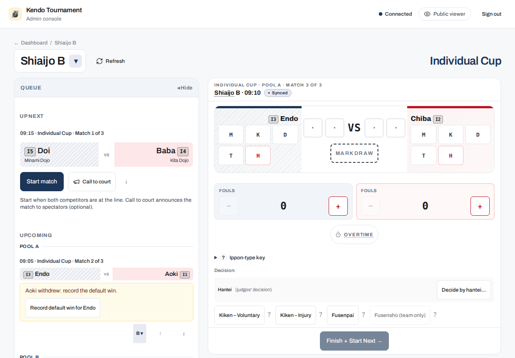Select Fusenpai decision
The height and width of the screenshot is (358, 515).
click(x=343, y=315)
